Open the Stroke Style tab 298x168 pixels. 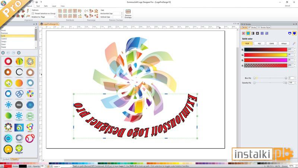[x=264, y=28]
